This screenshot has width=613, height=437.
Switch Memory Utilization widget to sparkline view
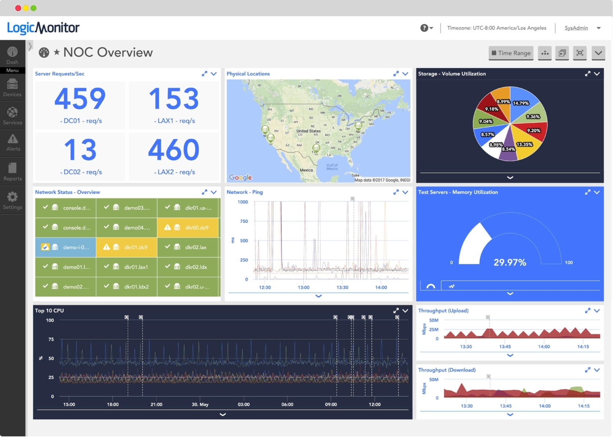tap(451, 286)
